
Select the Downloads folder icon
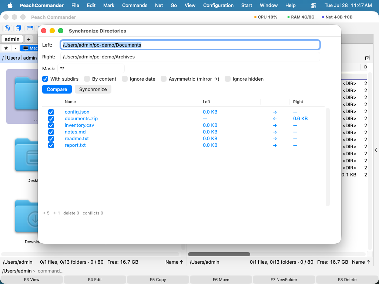tap(27, 216)
